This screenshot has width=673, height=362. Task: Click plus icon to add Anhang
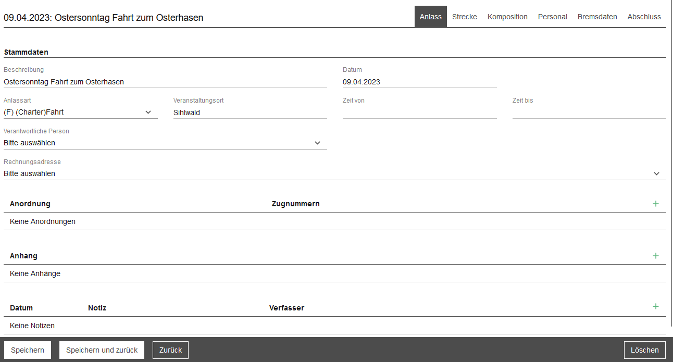[x=655, y=256]
